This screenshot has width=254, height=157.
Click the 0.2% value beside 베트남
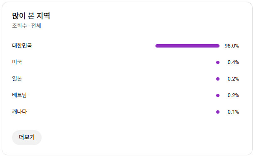pos(233,95)
